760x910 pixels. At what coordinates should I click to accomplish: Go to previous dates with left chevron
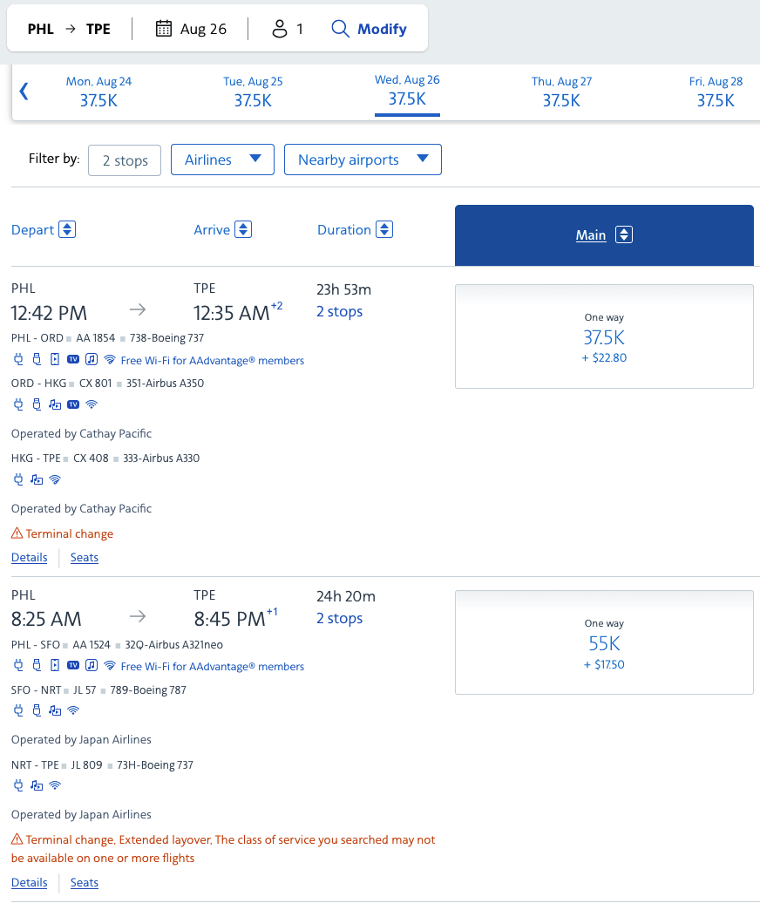click(x=24, y=92)
